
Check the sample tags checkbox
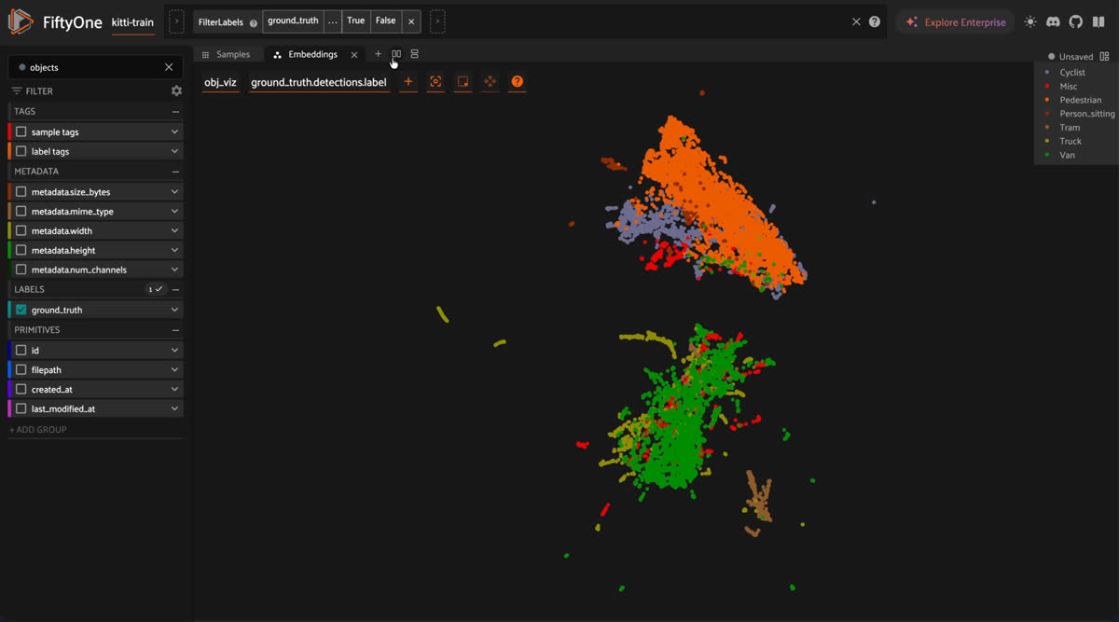[21, 131]
